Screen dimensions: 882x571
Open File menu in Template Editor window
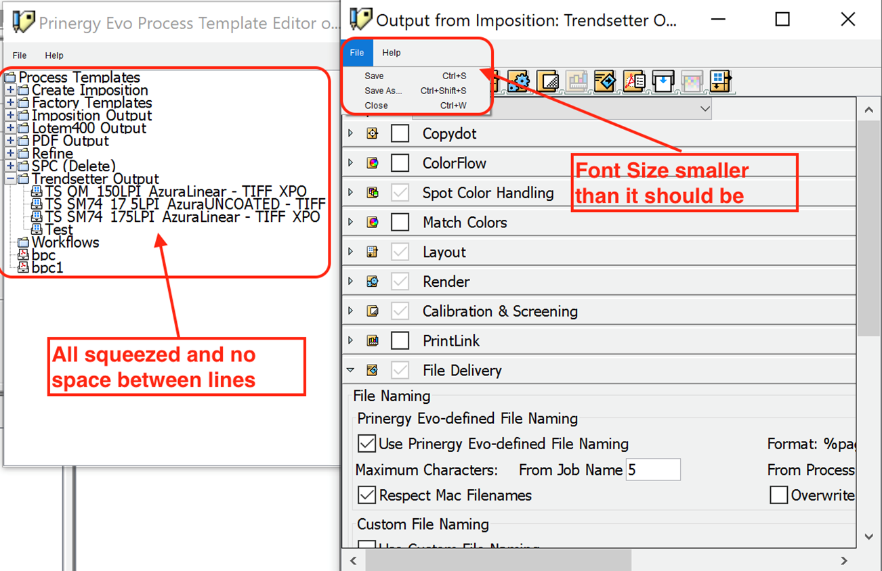pos(20,55)
